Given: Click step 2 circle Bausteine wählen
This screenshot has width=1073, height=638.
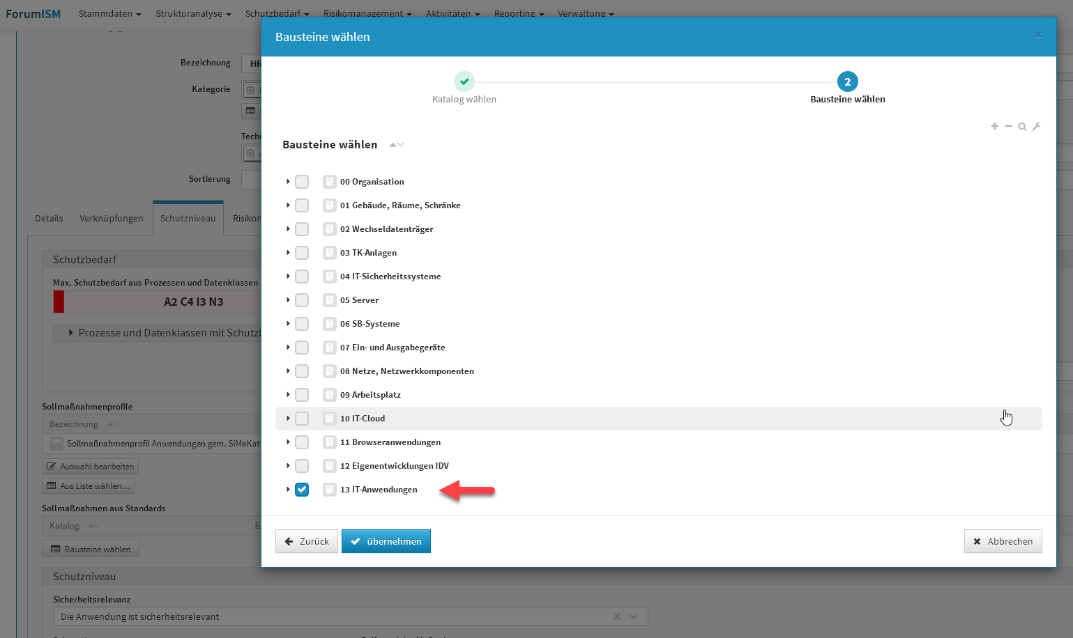Looking at the screenshot, I should (x=848, y=81).
